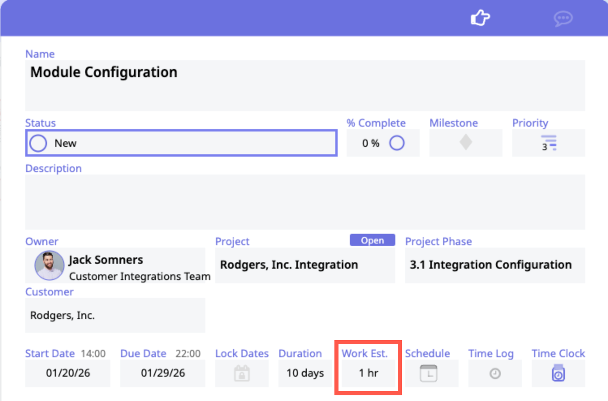
Task: Toggle the Milestone diamond icon
Action: (x=466, y=142)
